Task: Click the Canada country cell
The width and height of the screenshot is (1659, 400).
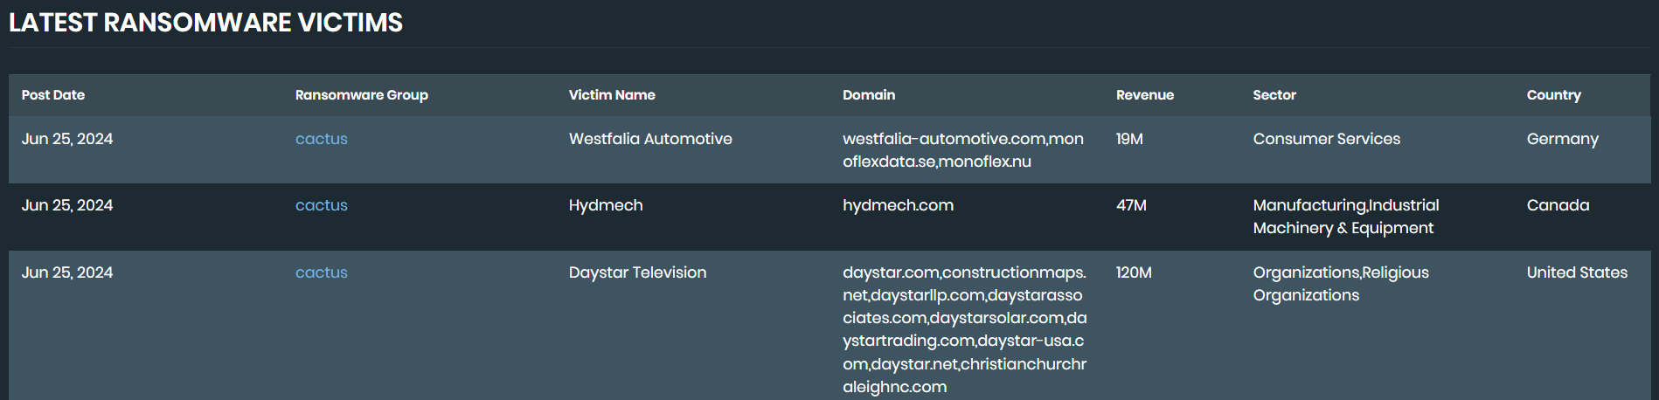Action: [1558, 205]
